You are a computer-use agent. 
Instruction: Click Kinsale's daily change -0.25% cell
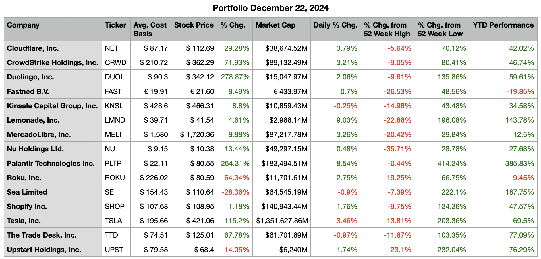point(345,106)
